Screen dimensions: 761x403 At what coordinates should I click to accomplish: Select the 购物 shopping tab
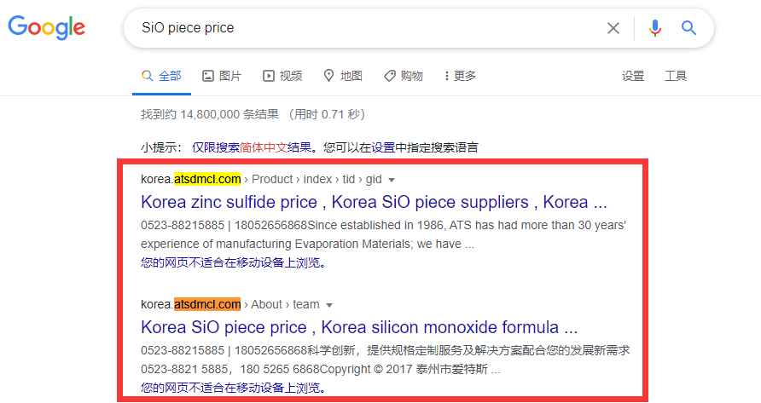tap(404, 76)
